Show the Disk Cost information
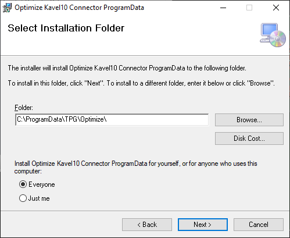Screen dimensions: 290x238 point(249,138)
